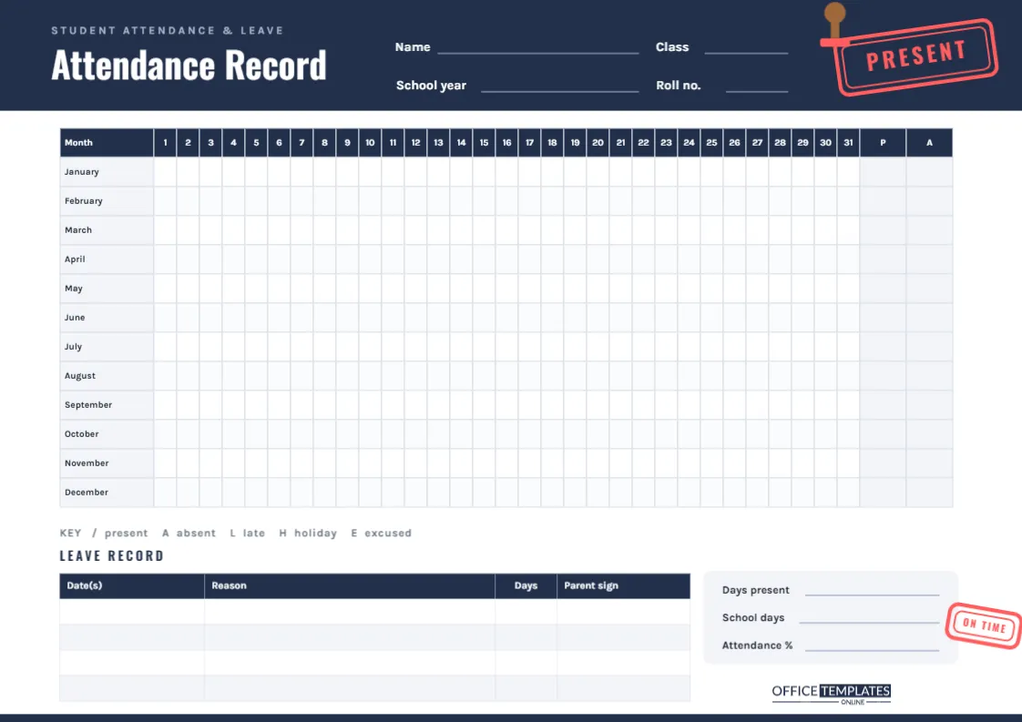This screenshot has height=722, width=1022.
Task: Click day 5 column header
Action: pyautogui.click(x=256, y=143)
